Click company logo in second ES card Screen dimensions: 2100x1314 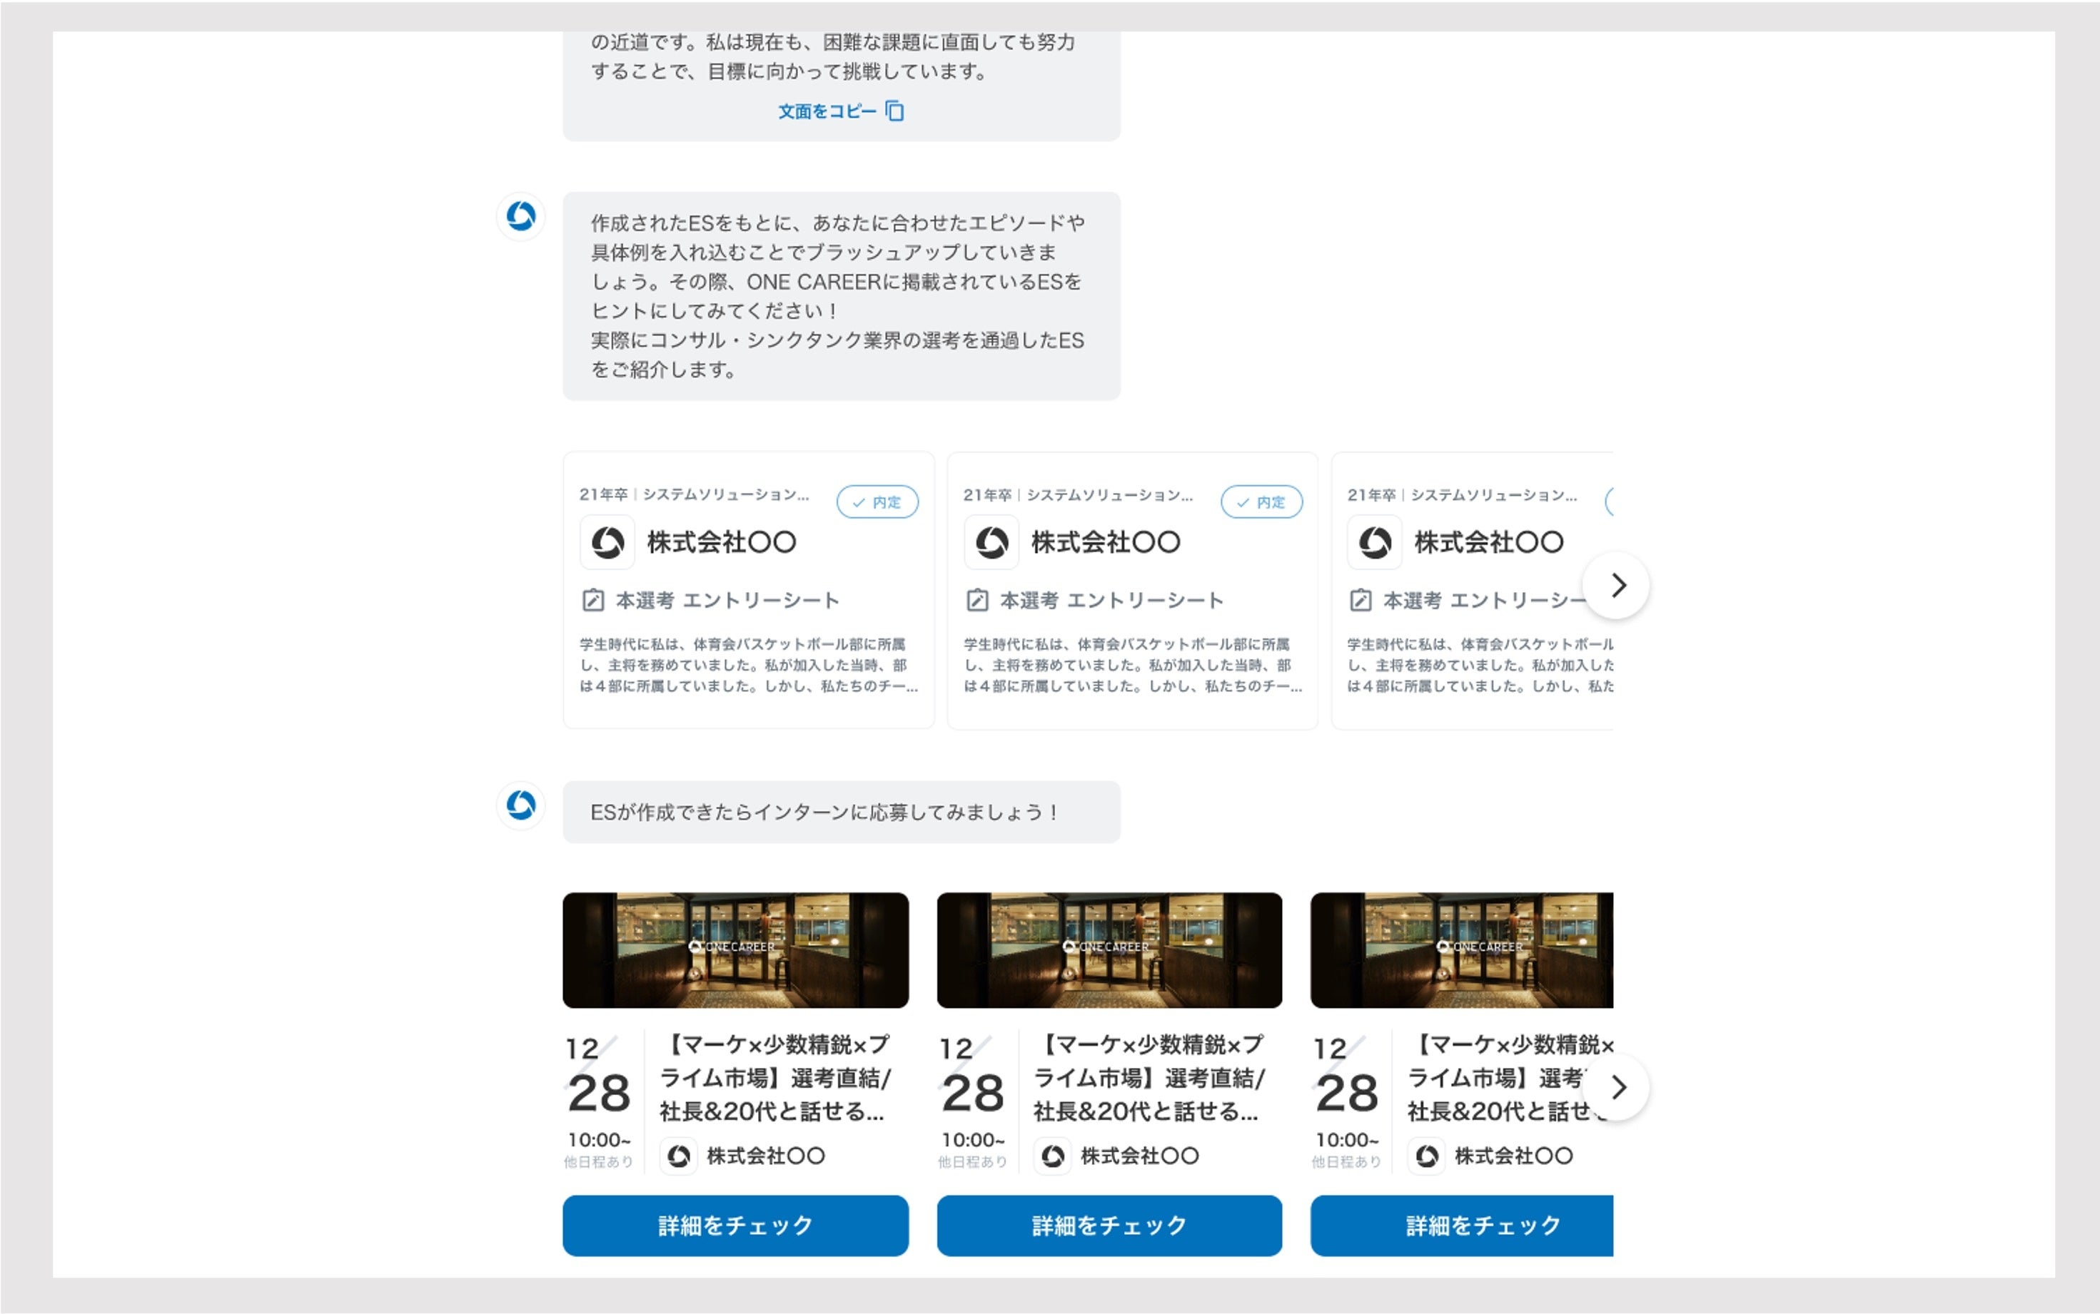click(991, 542)
